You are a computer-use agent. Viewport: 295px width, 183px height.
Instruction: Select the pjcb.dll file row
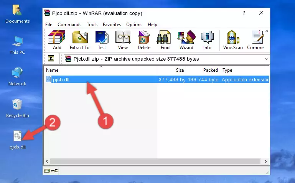(157, 79)
